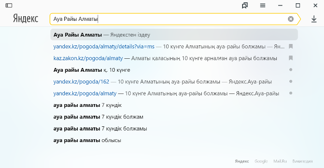Open kaz.zakon.kz/pogoda/almaty link

[x=88, y=58]
